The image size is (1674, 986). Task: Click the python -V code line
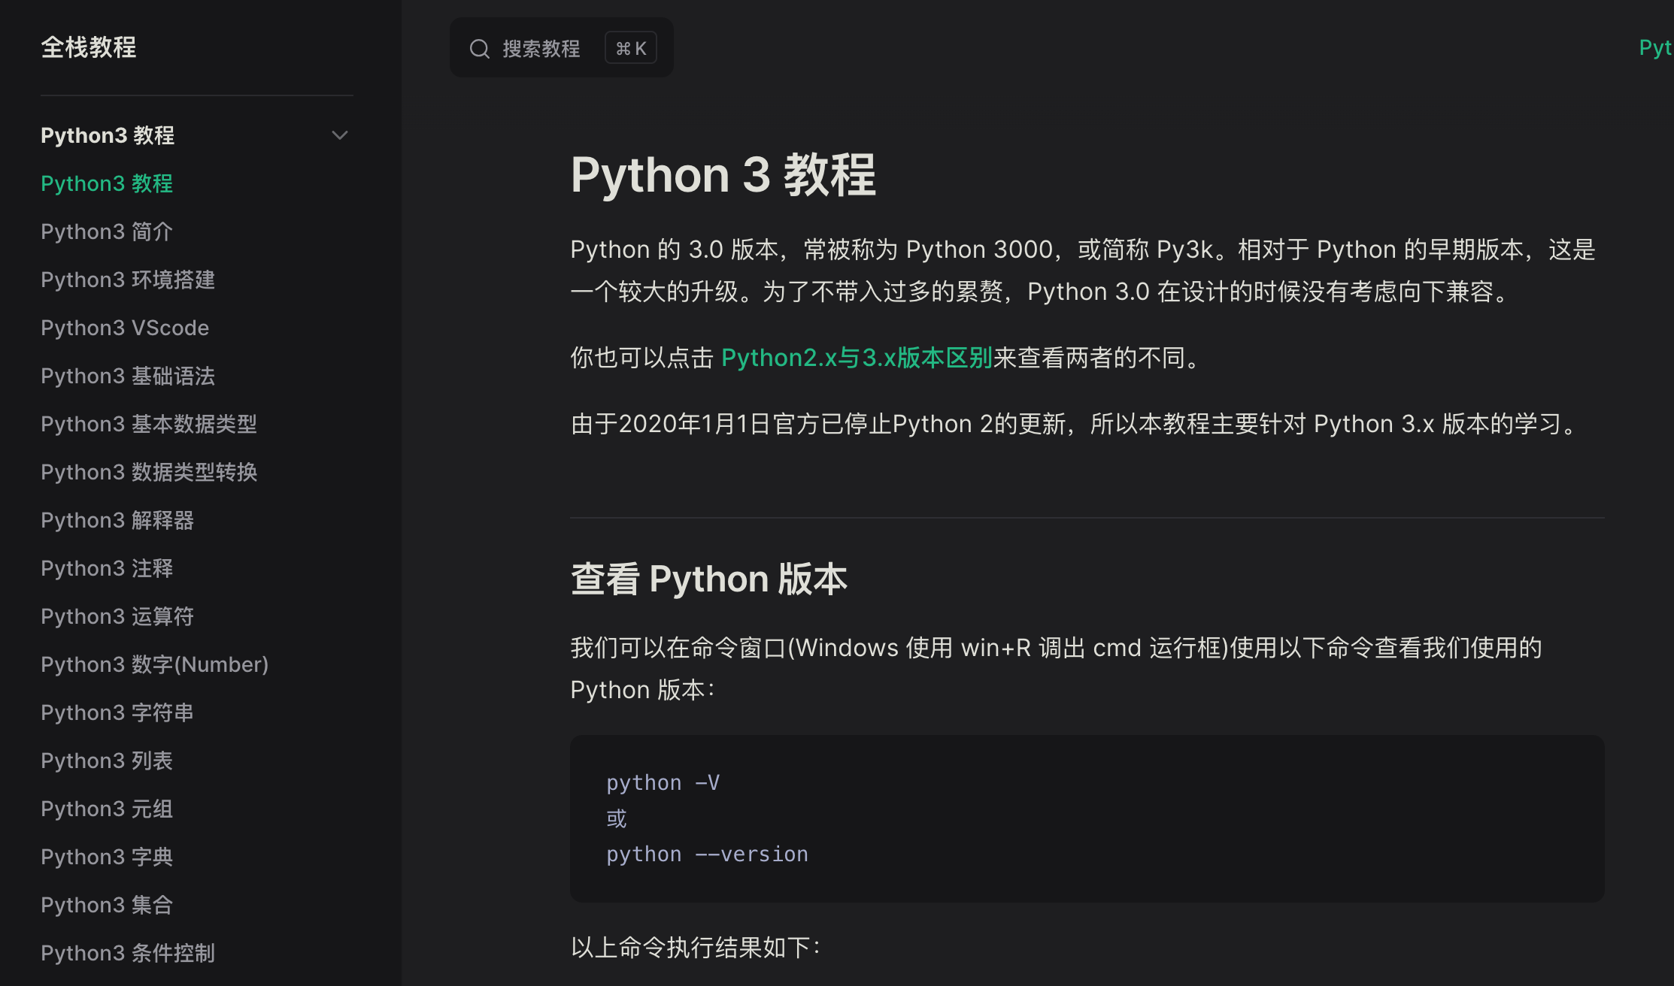(663, 783)
